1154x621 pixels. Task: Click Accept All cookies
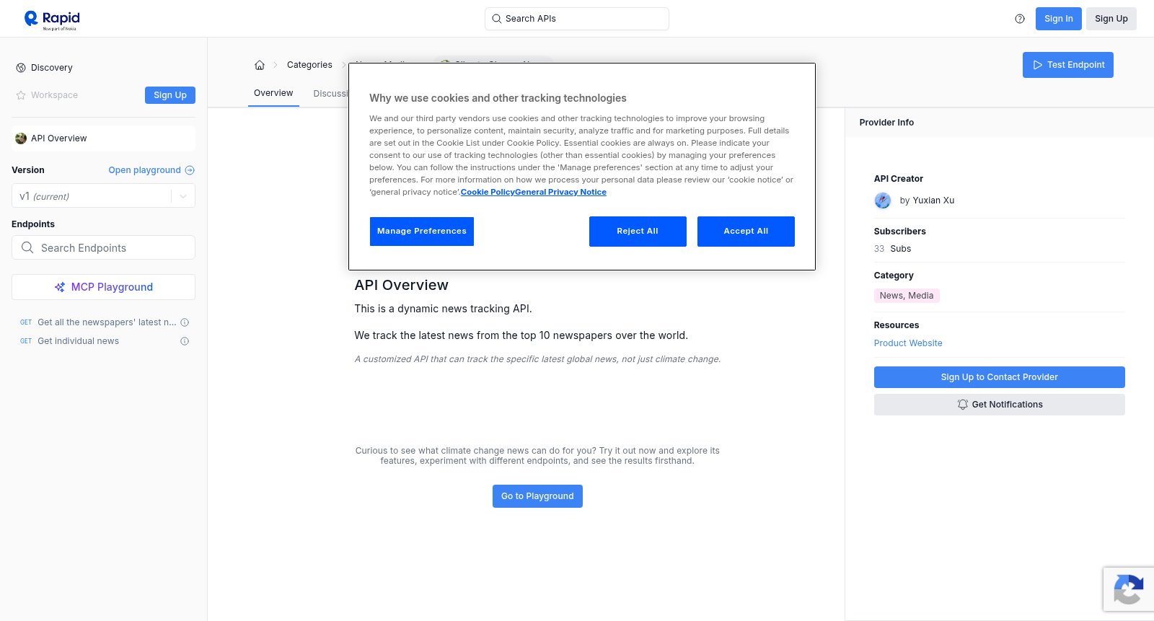746,232
